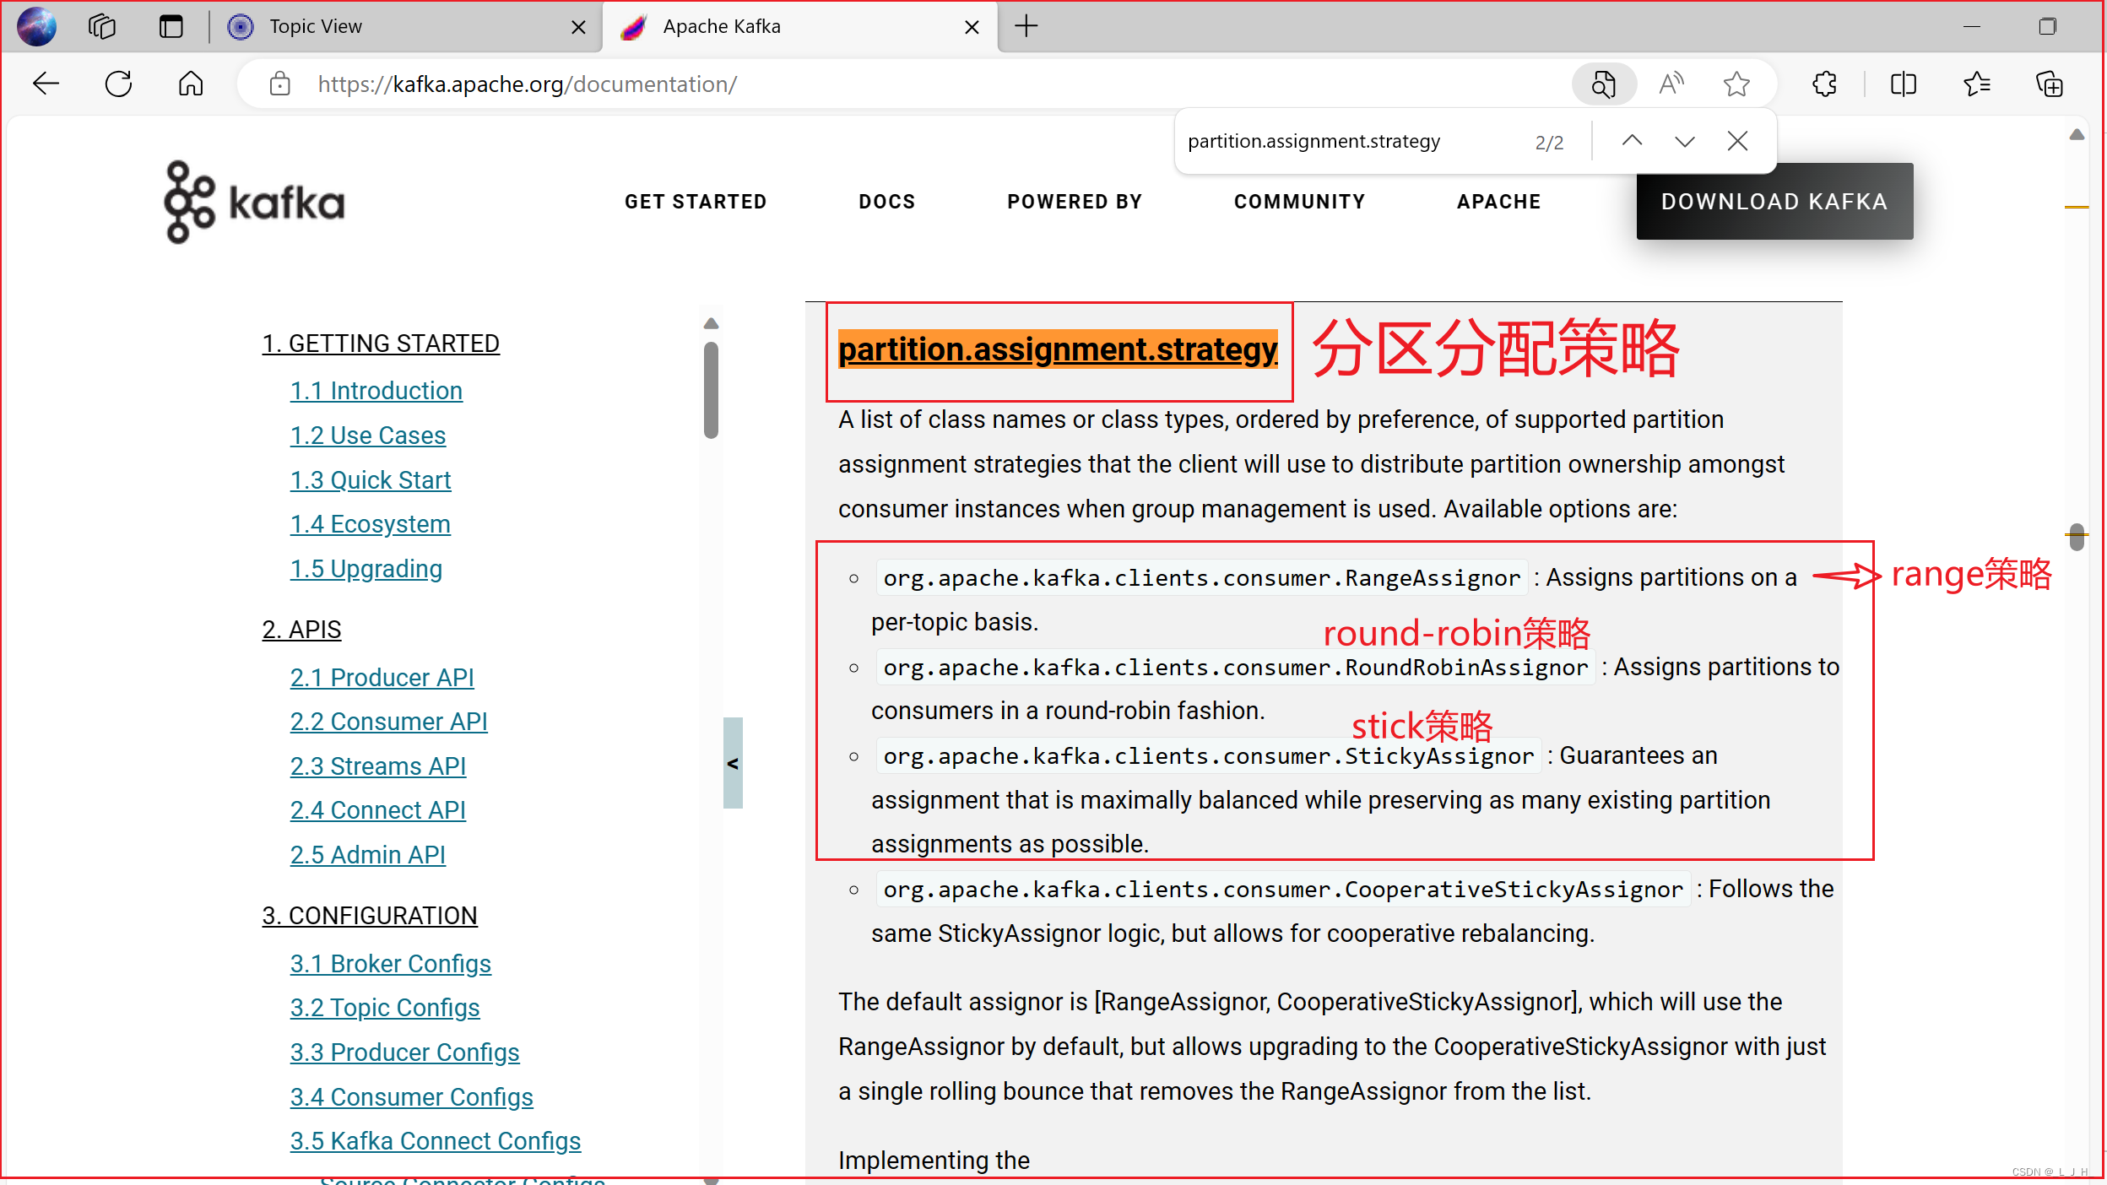Open the browser Extensions menu

(1824, 84)
